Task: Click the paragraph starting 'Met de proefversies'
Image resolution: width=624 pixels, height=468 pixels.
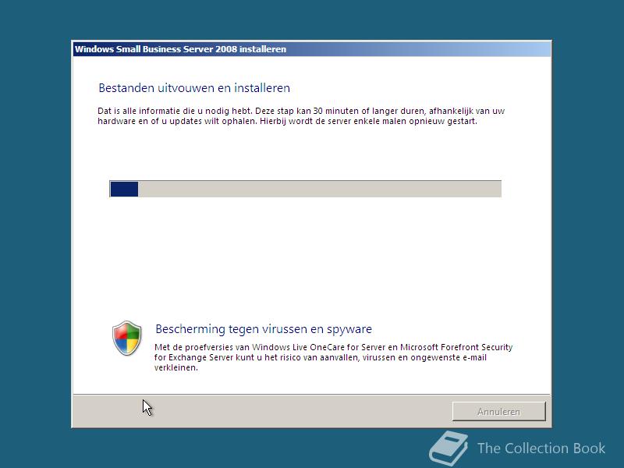Action: tap(334, 357)
